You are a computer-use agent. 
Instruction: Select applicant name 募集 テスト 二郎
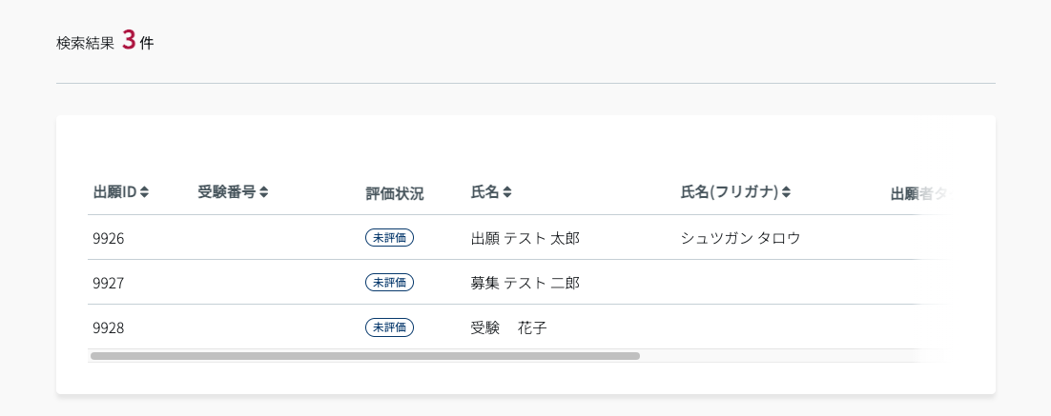click(x=525, y=283)
